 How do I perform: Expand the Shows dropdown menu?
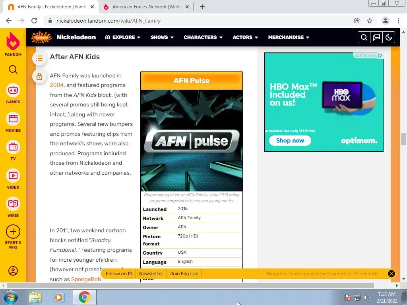(x=162, y=37)
